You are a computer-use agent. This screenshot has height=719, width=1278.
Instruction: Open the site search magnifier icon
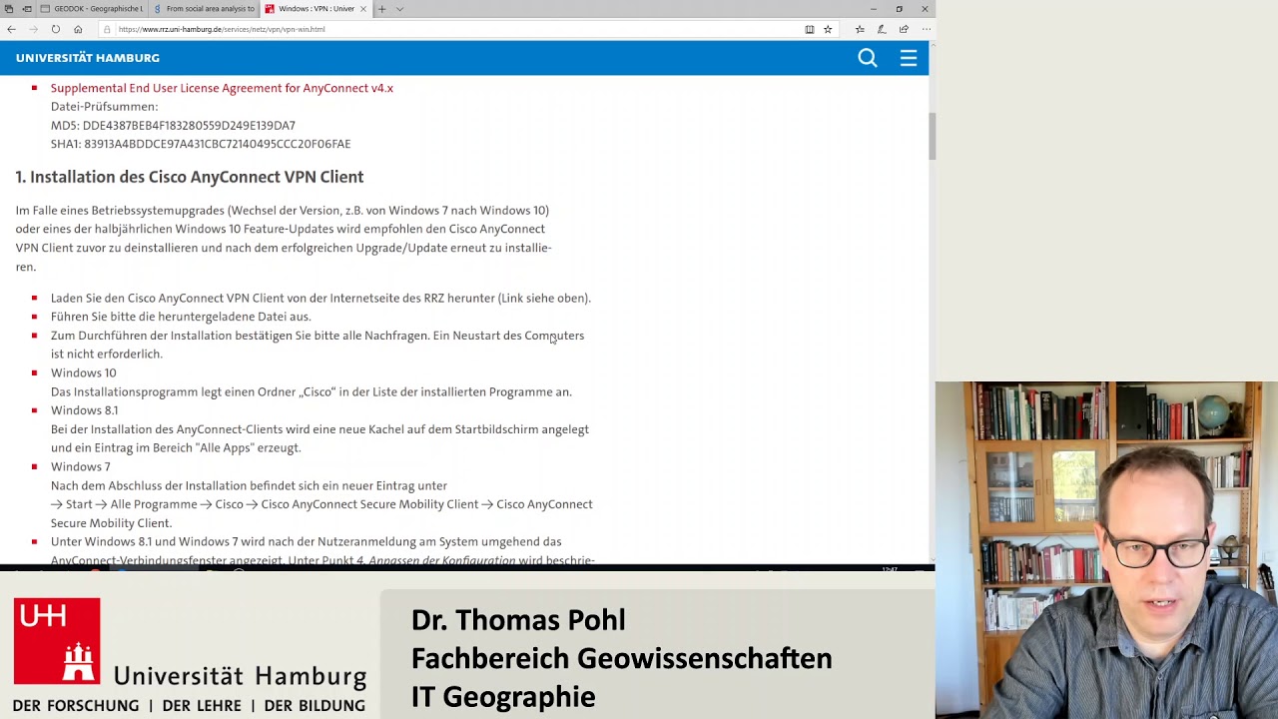tap(868, 58)
